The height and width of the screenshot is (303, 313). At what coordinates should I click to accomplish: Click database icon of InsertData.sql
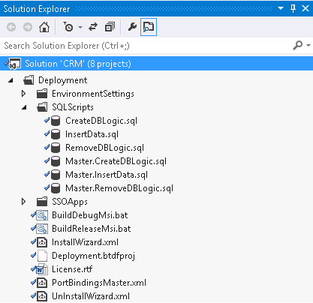(x=56, y=134)
